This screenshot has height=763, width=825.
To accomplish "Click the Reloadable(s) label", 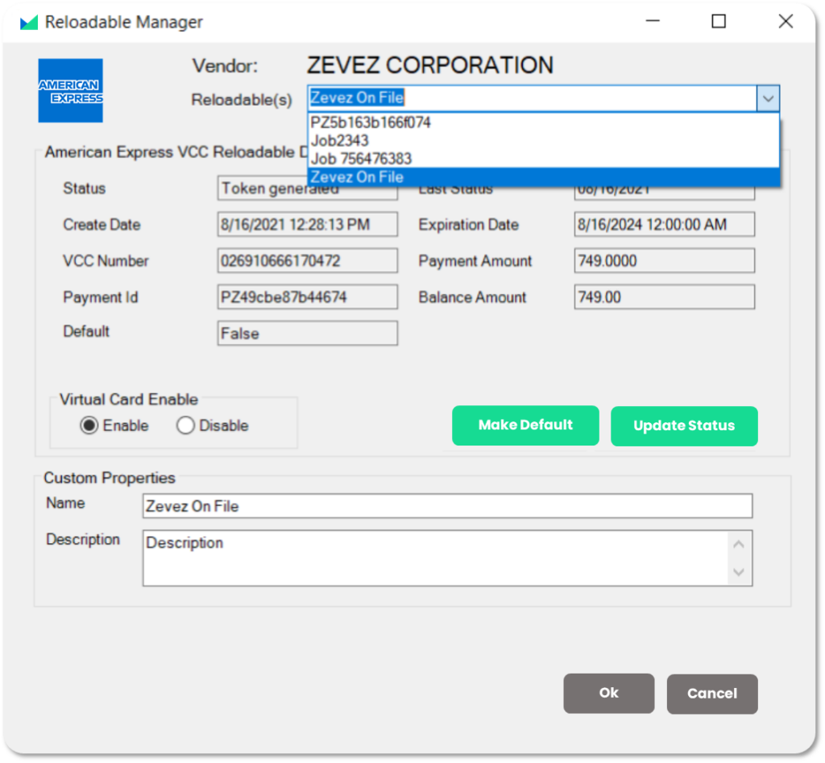I will pyautogui.click(x=242, y=99).
